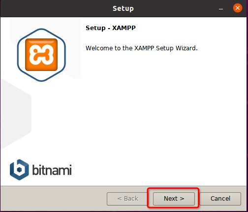This screenshot has width=248, height=212.
Task: Click the bitnami wordmark text
Action: [x=52, y=170]
